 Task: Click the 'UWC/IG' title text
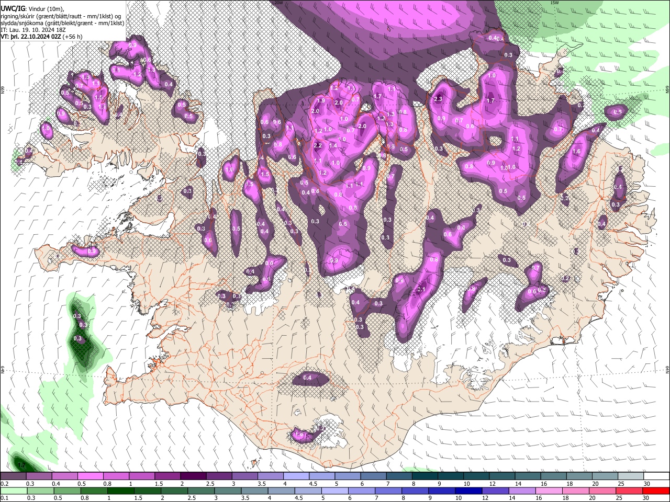tap(12, 8)
